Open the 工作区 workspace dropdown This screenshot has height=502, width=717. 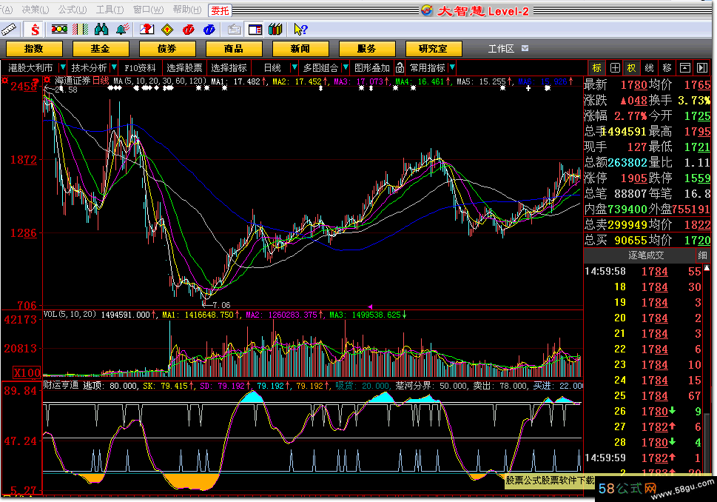[x=525, y=49]
